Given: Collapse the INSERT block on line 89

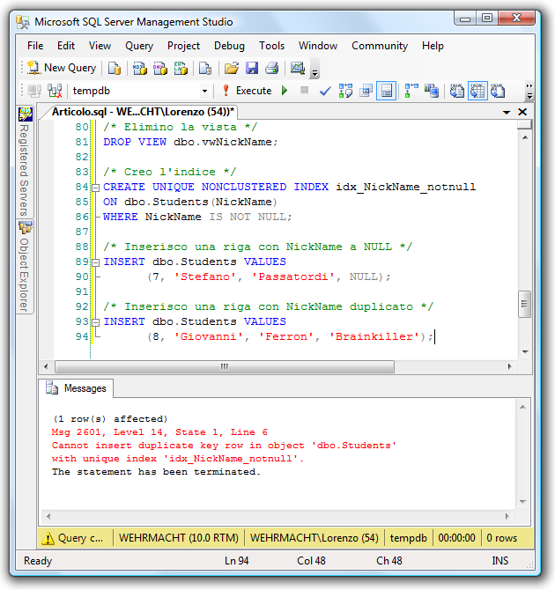Looking at the screenshot, I should point(96,262).
